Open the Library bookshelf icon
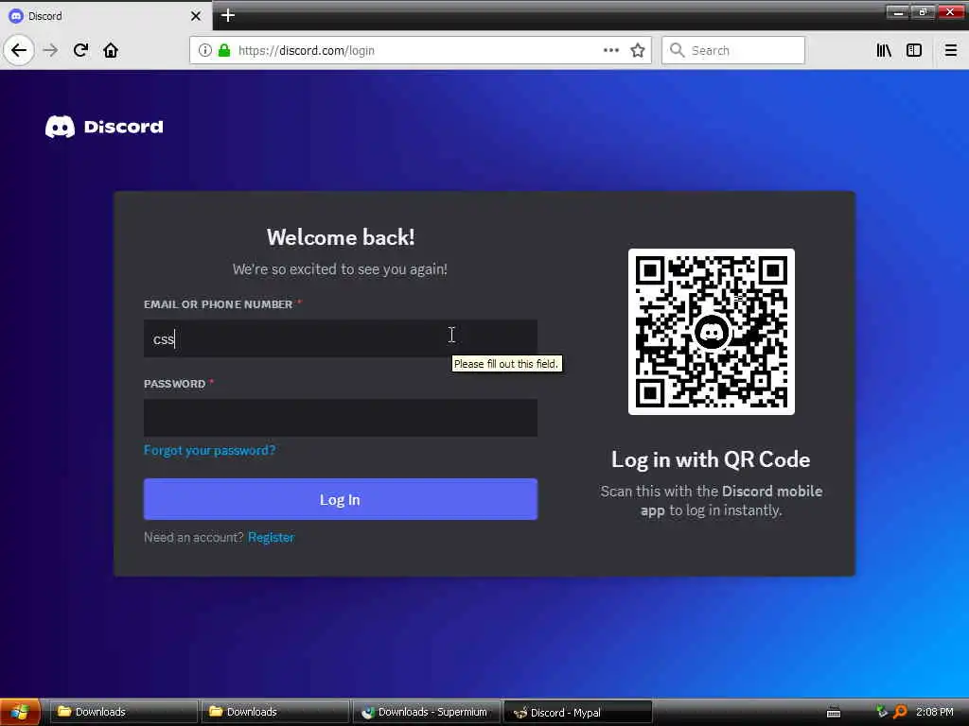 pyautogui.click(x=884, y=50)
